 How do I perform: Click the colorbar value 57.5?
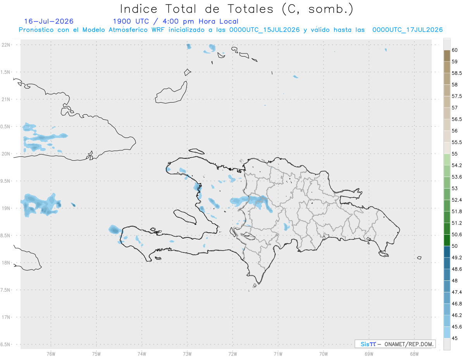[x=457, y=96]
